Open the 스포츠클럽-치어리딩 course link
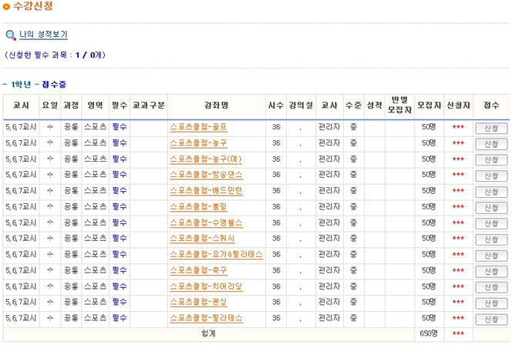 tap(206, 286)
